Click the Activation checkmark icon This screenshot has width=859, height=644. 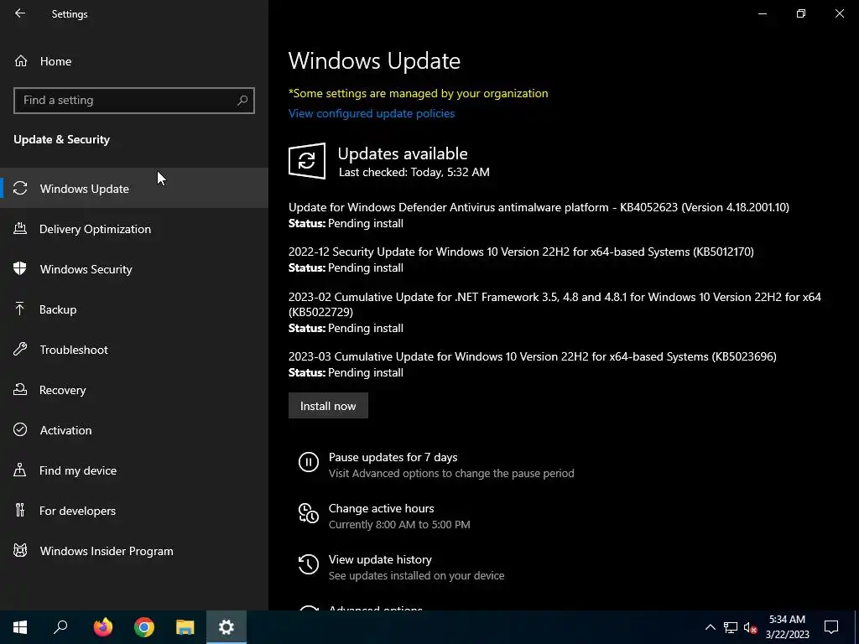pos(20,430)
